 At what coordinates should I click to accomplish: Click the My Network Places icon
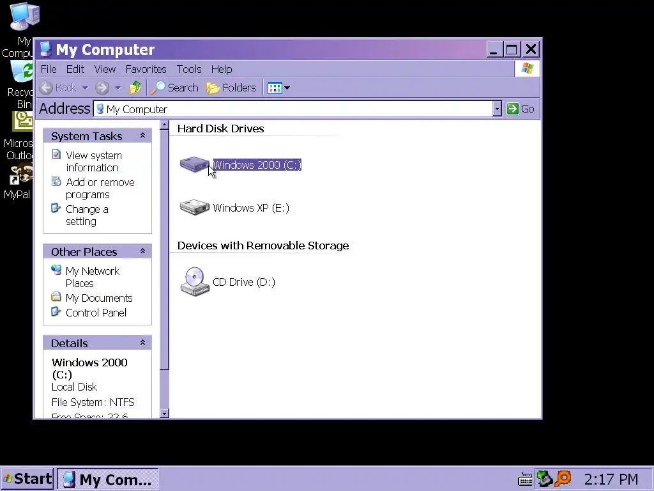(56, 270)
